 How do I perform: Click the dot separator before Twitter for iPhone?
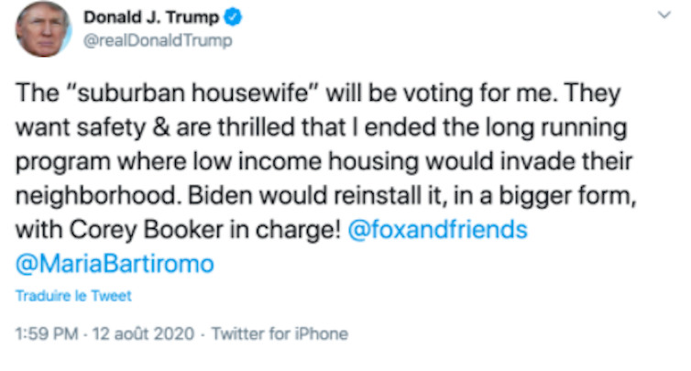pyautogui.click(x=203, y=333)
